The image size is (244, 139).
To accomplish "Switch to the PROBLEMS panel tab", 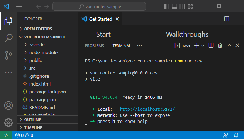I will (x=95, y=46).
